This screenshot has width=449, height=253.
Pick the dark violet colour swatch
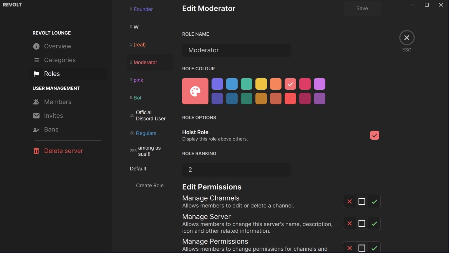pyautogui.click(x=319, y=99)
